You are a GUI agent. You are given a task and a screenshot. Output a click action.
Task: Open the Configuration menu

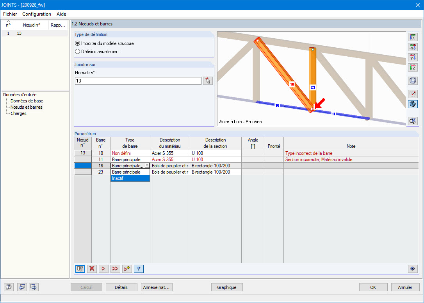[37, 14]
